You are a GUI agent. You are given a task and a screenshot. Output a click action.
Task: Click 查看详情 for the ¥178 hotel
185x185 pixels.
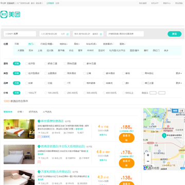pos(126,163)
